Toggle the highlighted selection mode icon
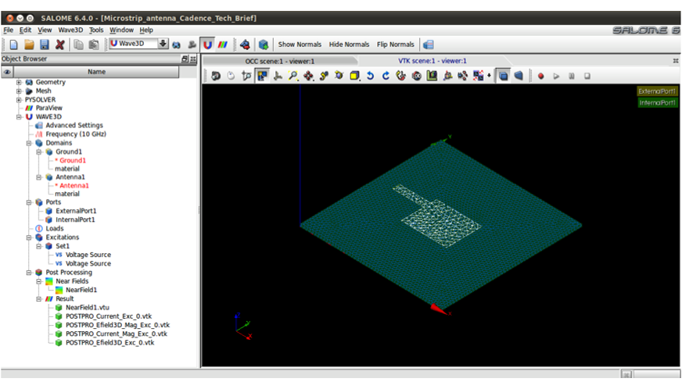Viewport: 682px width, 389px height. [262, 76]
